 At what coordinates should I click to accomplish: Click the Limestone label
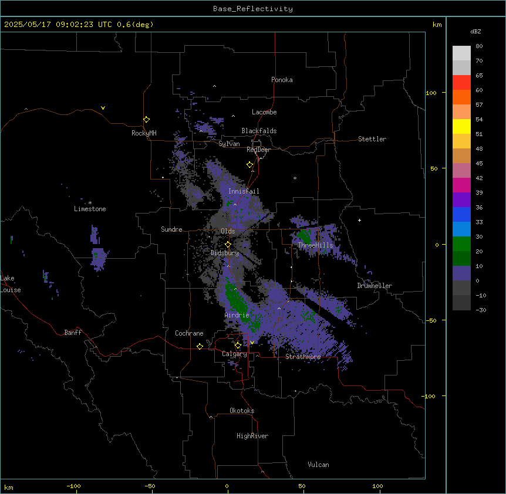pos(90,209)
